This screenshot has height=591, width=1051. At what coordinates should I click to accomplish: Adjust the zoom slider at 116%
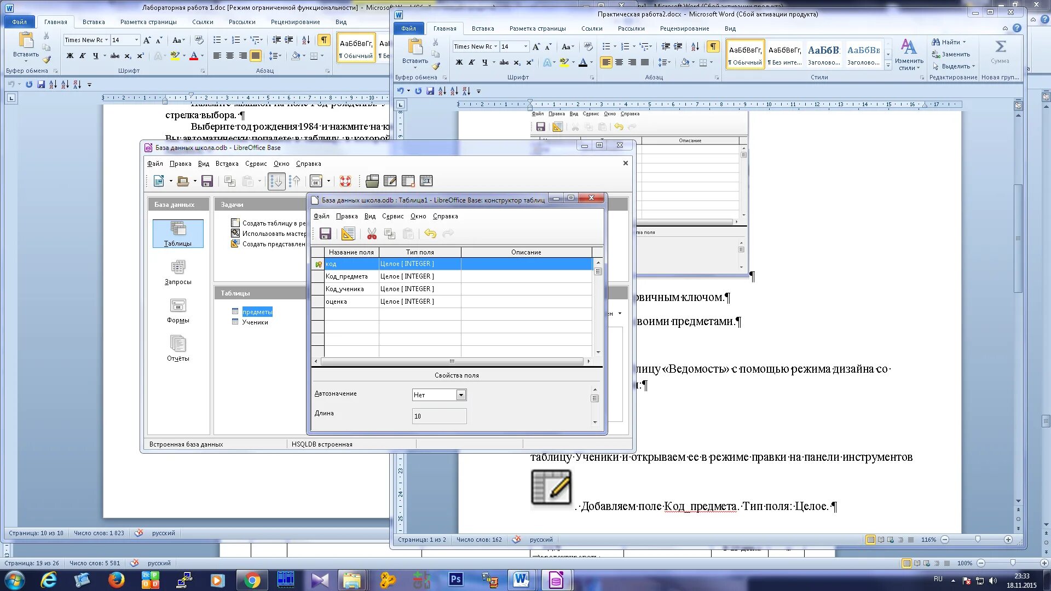point(978,540)
